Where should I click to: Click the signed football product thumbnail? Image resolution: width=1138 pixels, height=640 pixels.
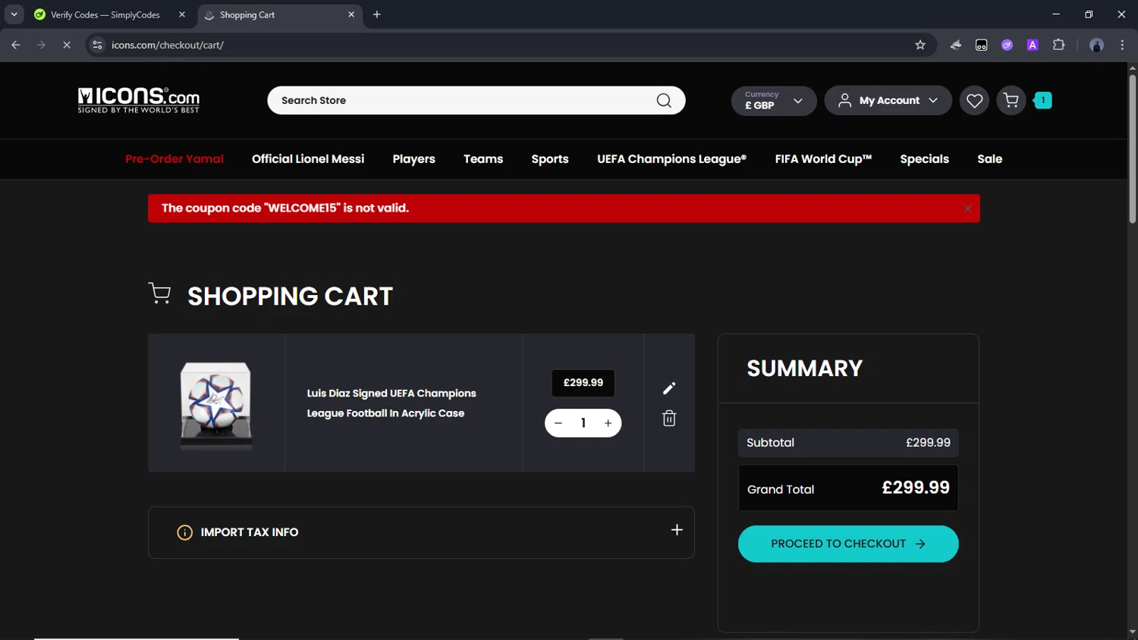216,403
